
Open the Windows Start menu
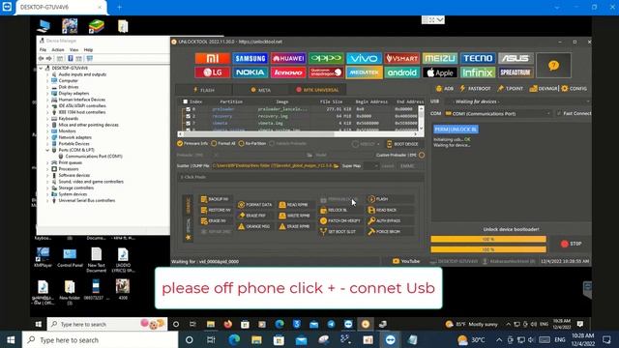click(11, 339)
